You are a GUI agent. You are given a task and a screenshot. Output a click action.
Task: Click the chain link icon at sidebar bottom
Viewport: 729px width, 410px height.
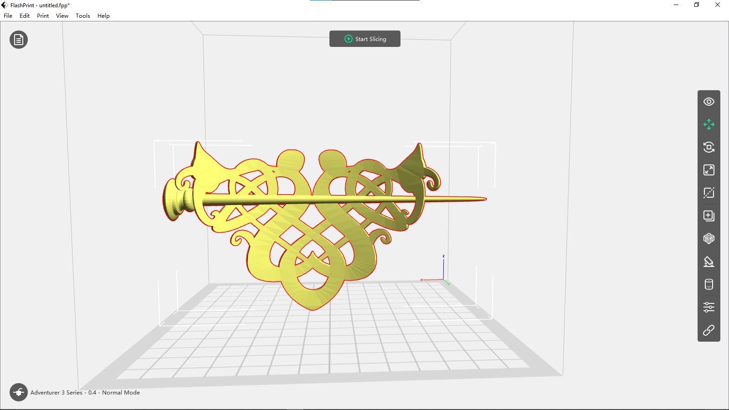[709, 329]
